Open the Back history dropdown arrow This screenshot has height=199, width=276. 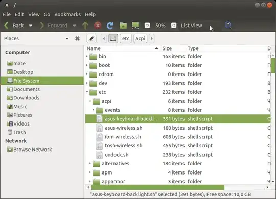31,26
